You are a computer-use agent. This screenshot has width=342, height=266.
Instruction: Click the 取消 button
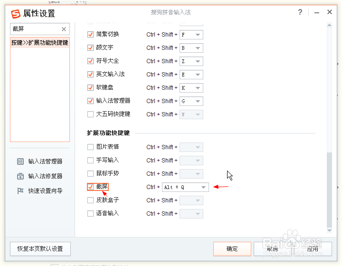(273, 249)
